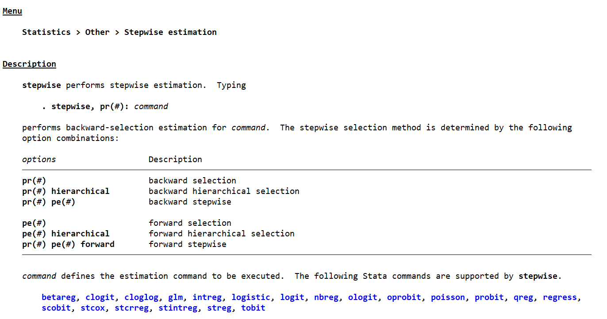Follow the oprobit command link
The image size is (607, 319).
404,297
